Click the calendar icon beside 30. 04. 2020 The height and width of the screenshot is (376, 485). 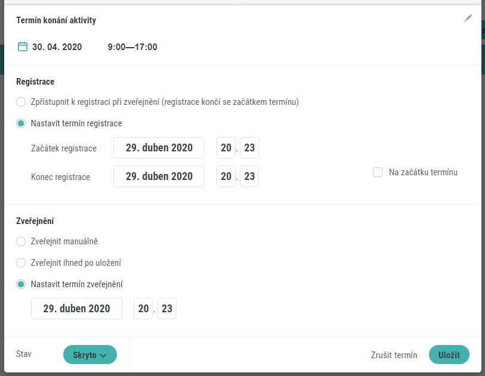click(x=23, y=46)
